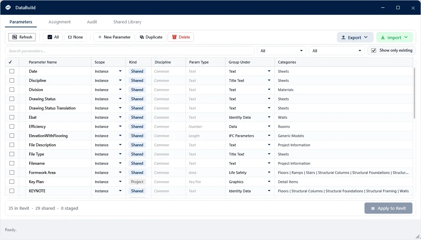Go to the Shared Library tab
The height and width of the screenshot is (240, 421).
(127, 22)
